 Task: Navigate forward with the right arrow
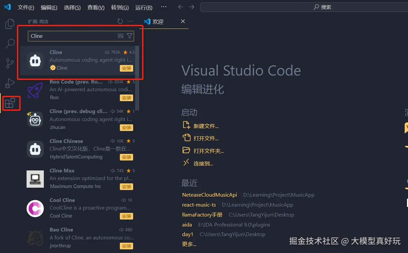tap(192, 7)
